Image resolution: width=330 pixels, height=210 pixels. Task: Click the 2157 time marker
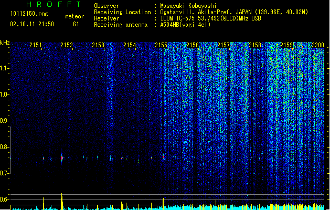click(x=223, y=45)
